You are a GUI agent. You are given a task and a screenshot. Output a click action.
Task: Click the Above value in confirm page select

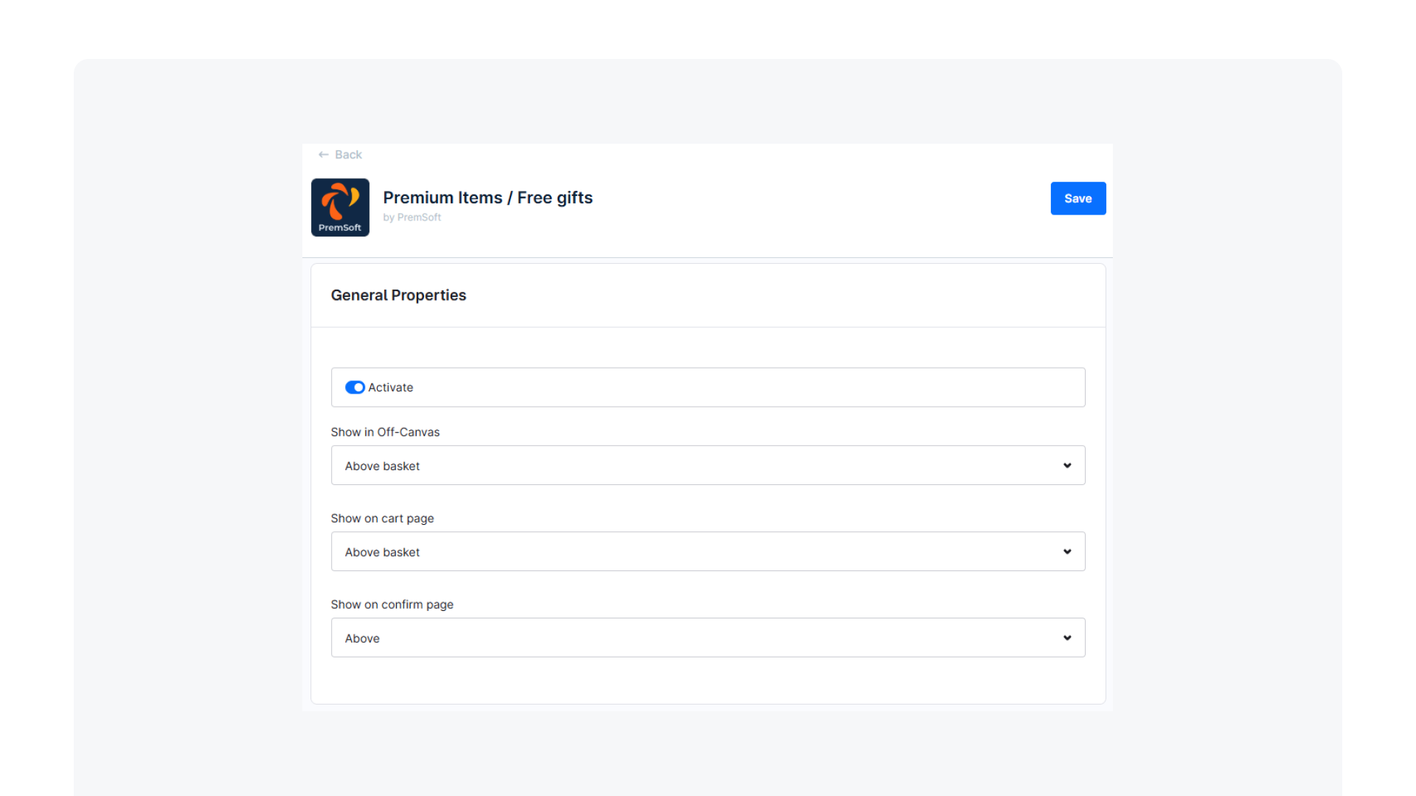(362, 639)
